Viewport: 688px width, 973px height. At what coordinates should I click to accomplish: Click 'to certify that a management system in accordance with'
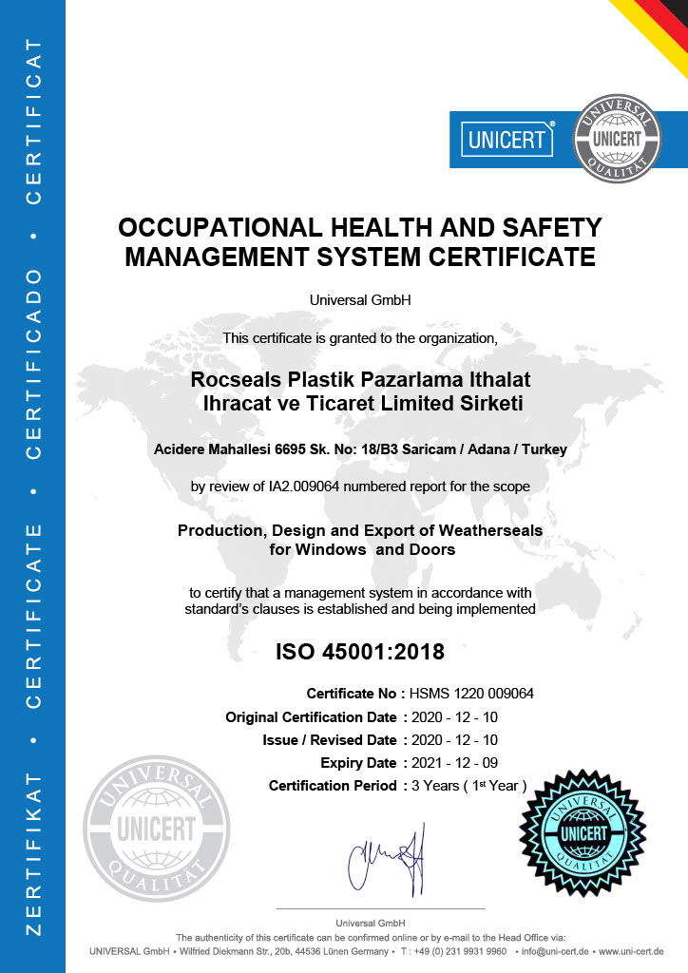coord(360,593)
